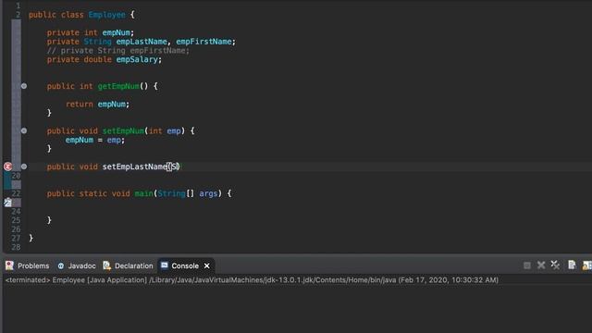
Task: Click Remove All Terminated Launches double-X icon
Action: click(x=555, y=265)
